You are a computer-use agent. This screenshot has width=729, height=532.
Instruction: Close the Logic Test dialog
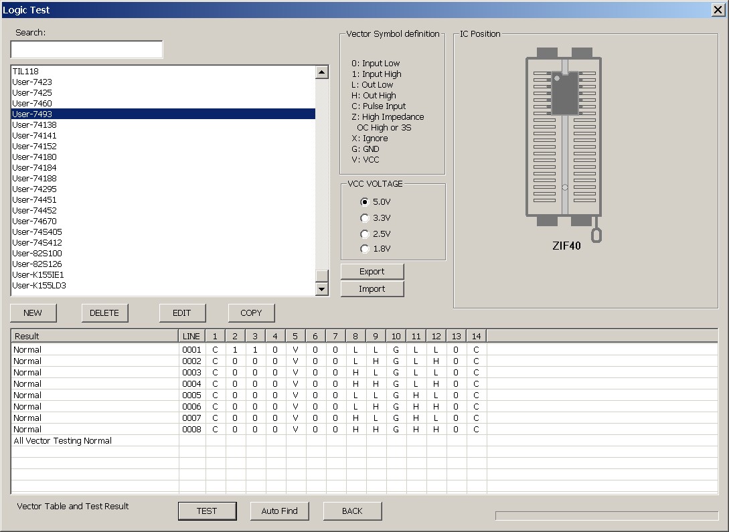click(717, 9)
